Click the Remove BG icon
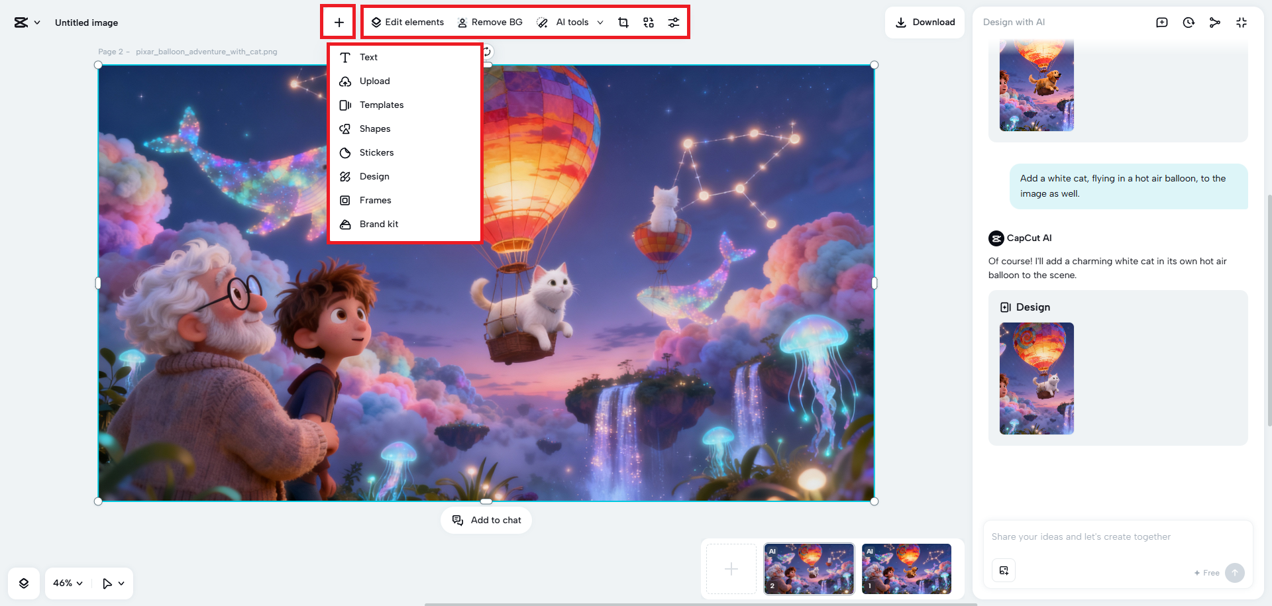 [x=461, y=22]
